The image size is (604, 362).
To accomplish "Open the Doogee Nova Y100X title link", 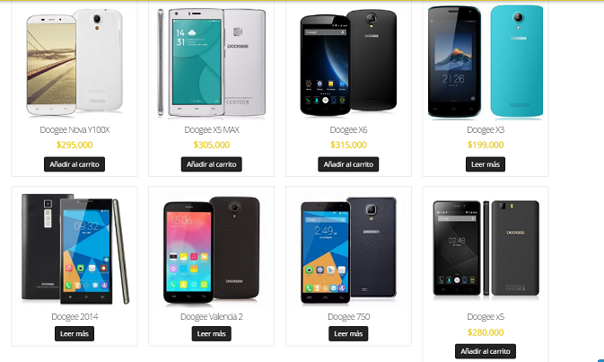I will [74, 130].
